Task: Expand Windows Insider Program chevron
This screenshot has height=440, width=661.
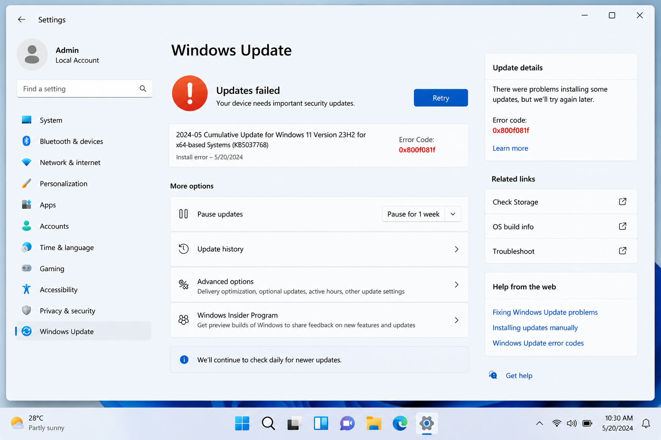Action: (457, 320)
